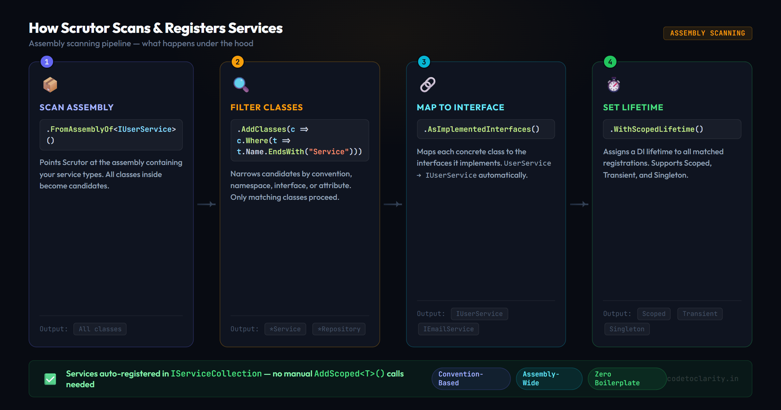The width and height of the screenshot is (781, 410).
Task: Expand the arrow leading into Set Lifetime
Action: 579,204
